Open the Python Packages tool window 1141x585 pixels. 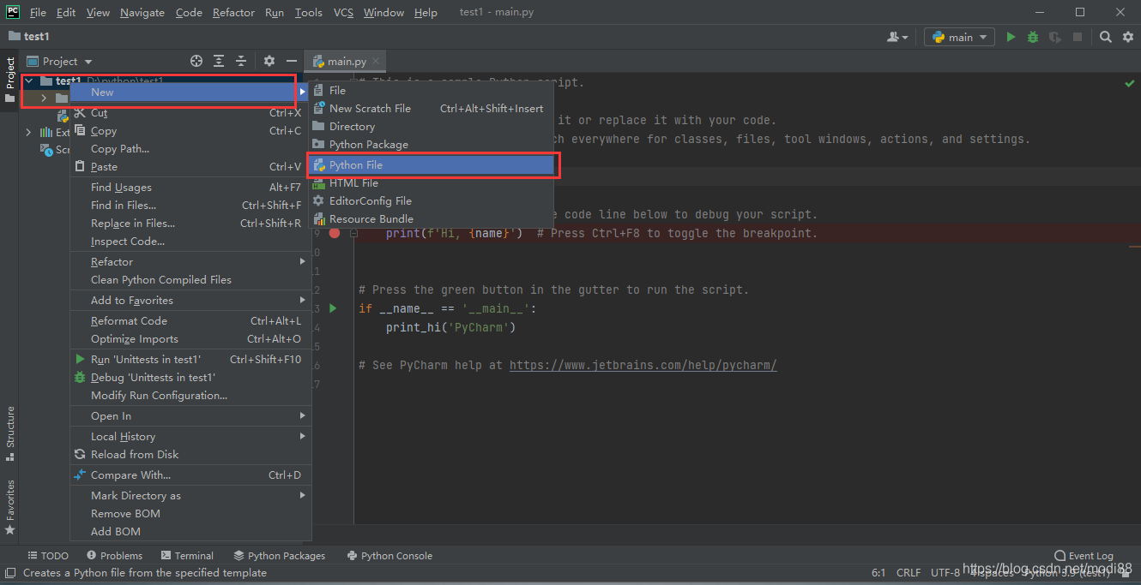click(x=279, y=555)
